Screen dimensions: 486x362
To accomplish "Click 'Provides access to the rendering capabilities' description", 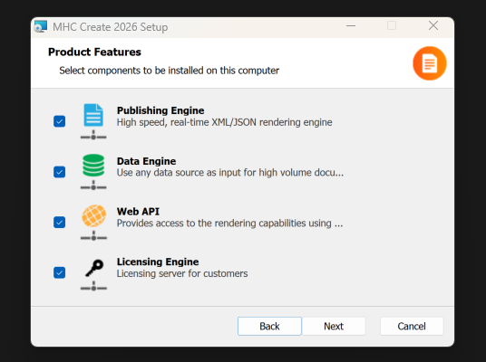I will coord(229,223).
